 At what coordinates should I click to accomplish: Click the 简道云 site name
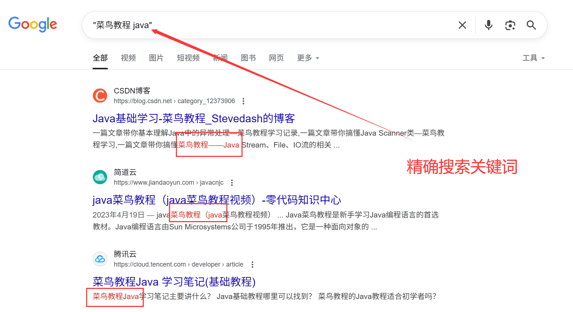(x=125, y=172)
